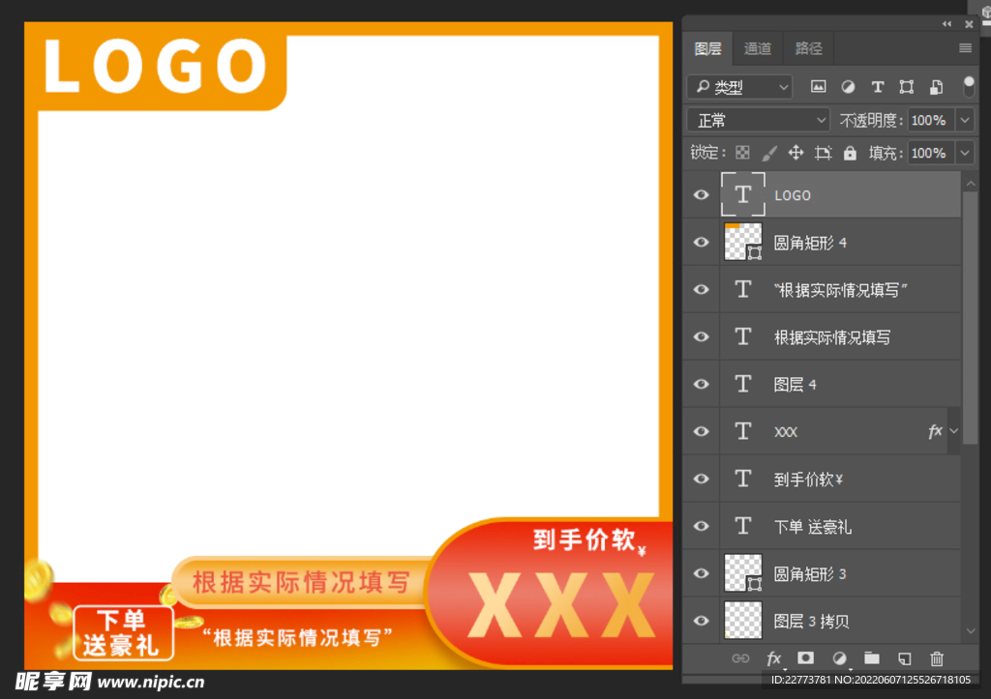Click the smart object filter icon
The width and height of the screenshot is (991, 699).
(x=936, y=86)
